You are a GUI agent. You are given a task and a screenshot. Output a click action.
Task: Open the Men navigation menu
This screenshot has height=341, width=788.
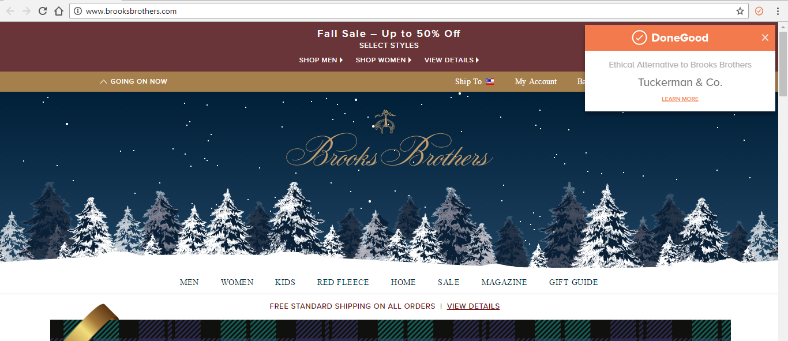pyautogui.click(x=189, y=282)
